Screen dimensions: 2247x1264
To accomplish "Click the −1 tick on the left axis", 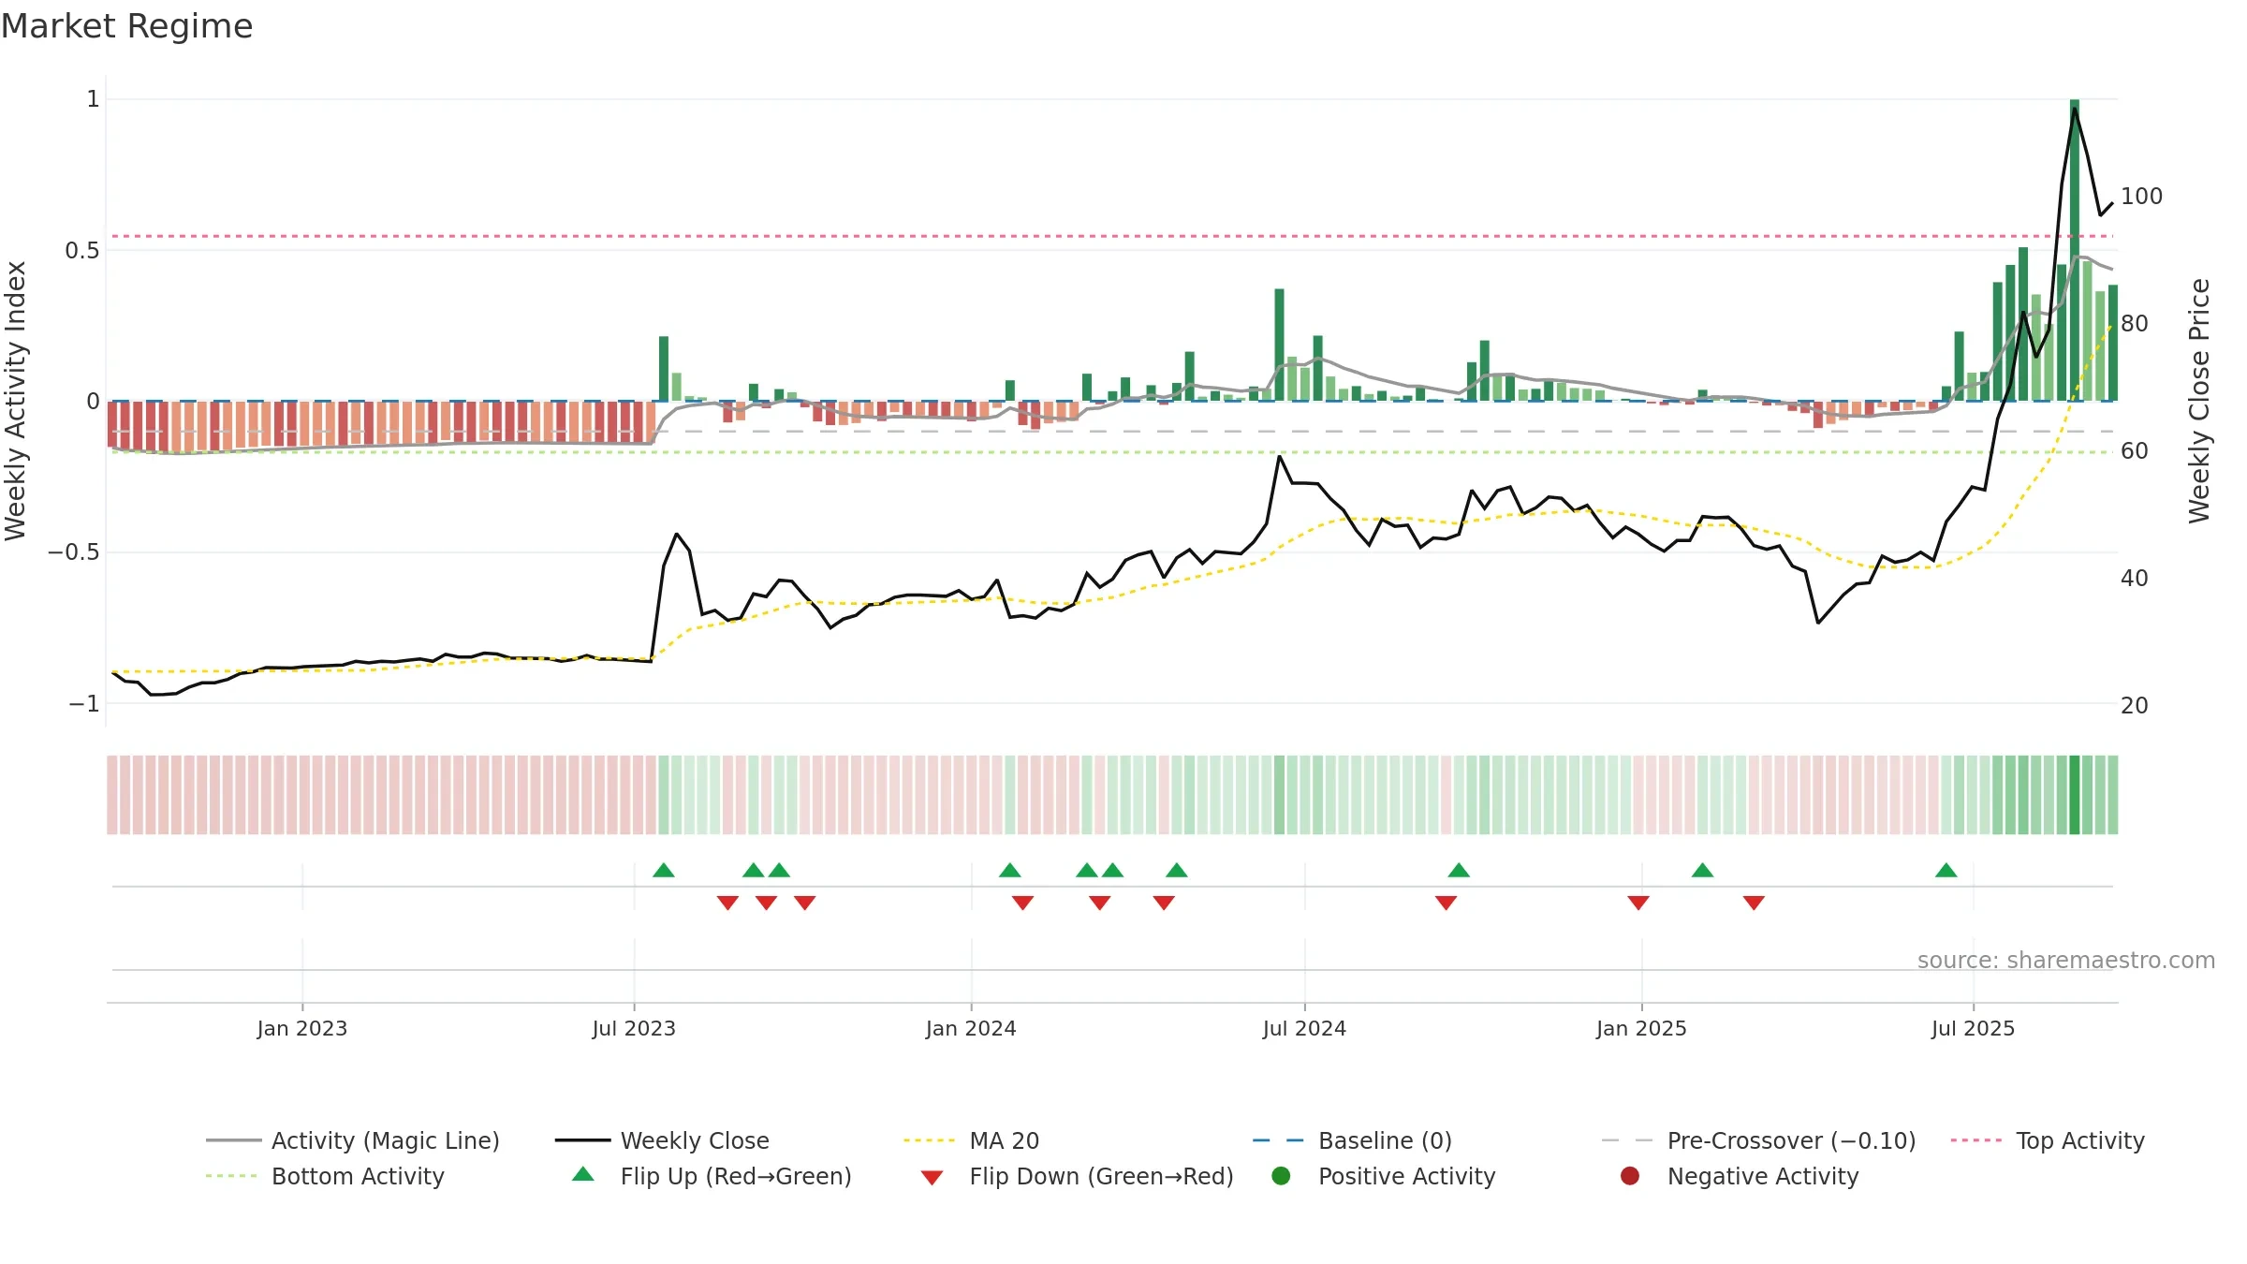I will (84, 704).
